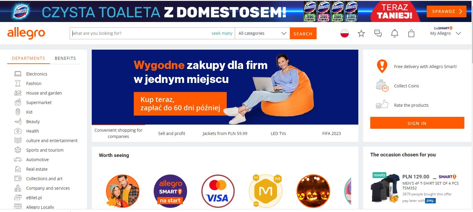The image size is (473, 212).
Task: Click the Allegro logo
Action: pos(26,33)
